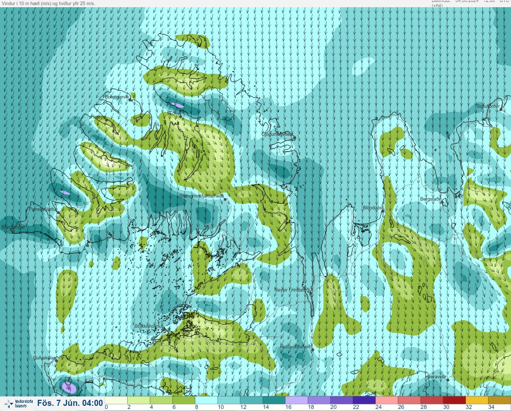Pick the 26–28 m/s salmon legend swatch

click(409, 400)
